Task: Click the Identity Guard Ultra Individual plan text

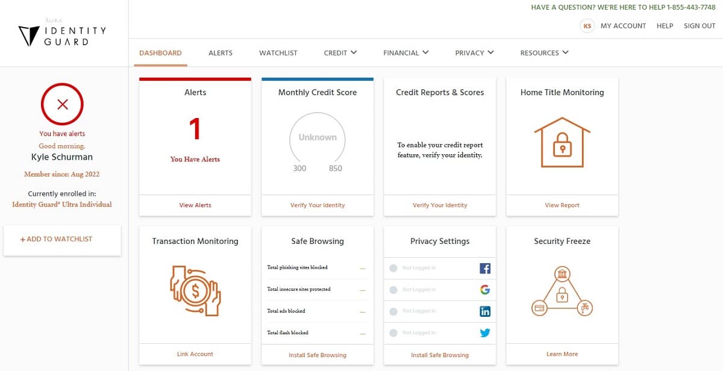Action: [x=62, y=204]
